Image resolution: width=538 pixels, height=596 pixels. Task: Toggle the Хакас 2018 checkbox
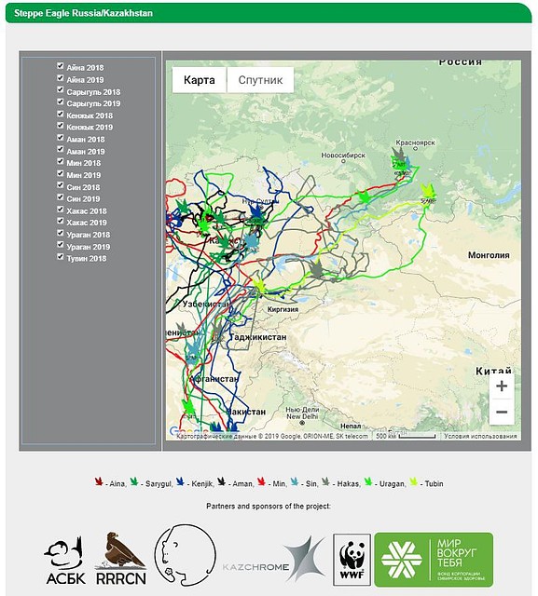pyautogui.click(x=60, y=209)
